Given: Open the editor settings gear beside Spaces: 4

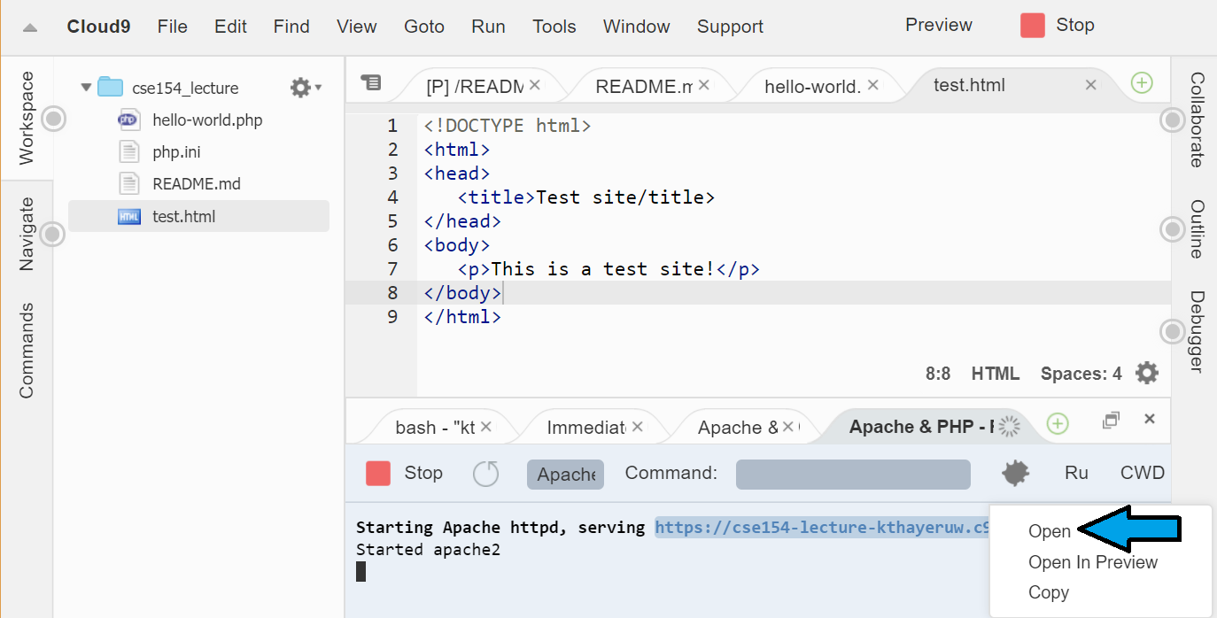Looking at the screenshot, I should pos(1146,374).
